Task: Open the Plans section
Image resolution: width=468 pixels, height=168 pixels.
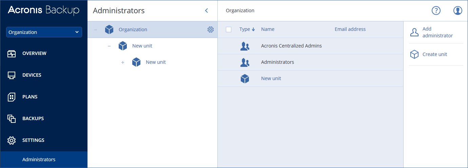Action: 30,97
